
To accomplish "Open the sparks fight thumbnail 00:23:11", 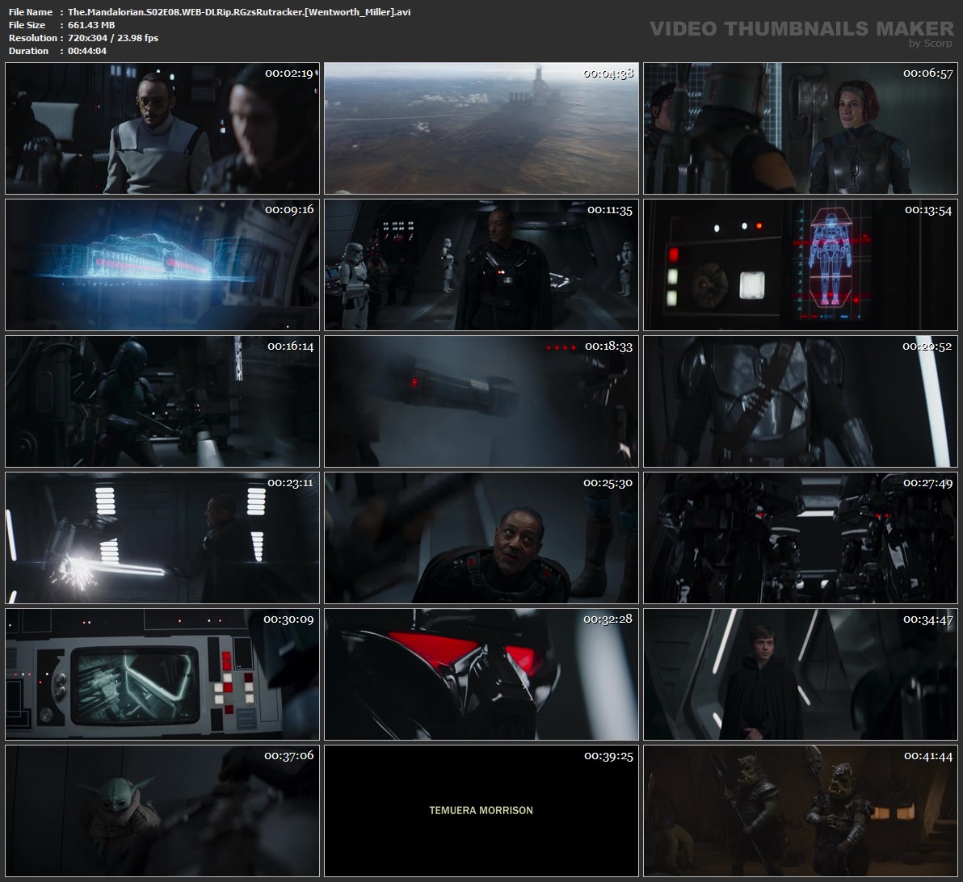I will [x=162, y=537].
